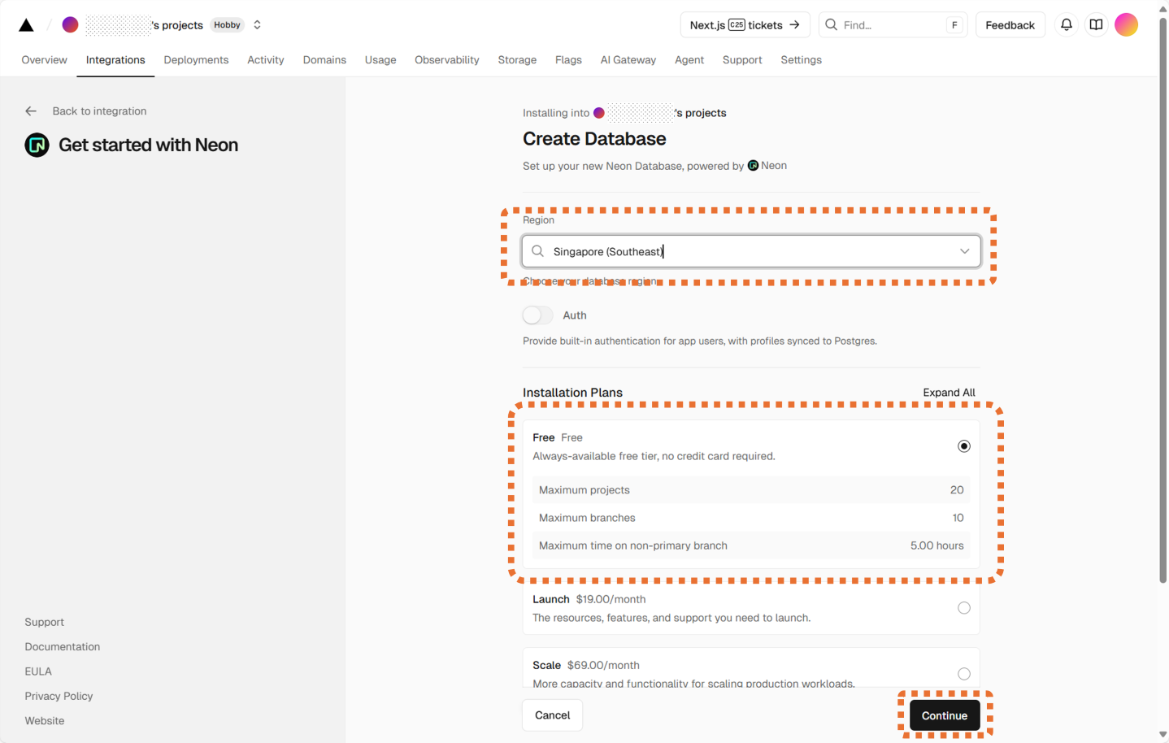Image resolution: width=1169 pixels, height=743 pixels.
Task: Expand All installation plans
Action: (949, 393)
